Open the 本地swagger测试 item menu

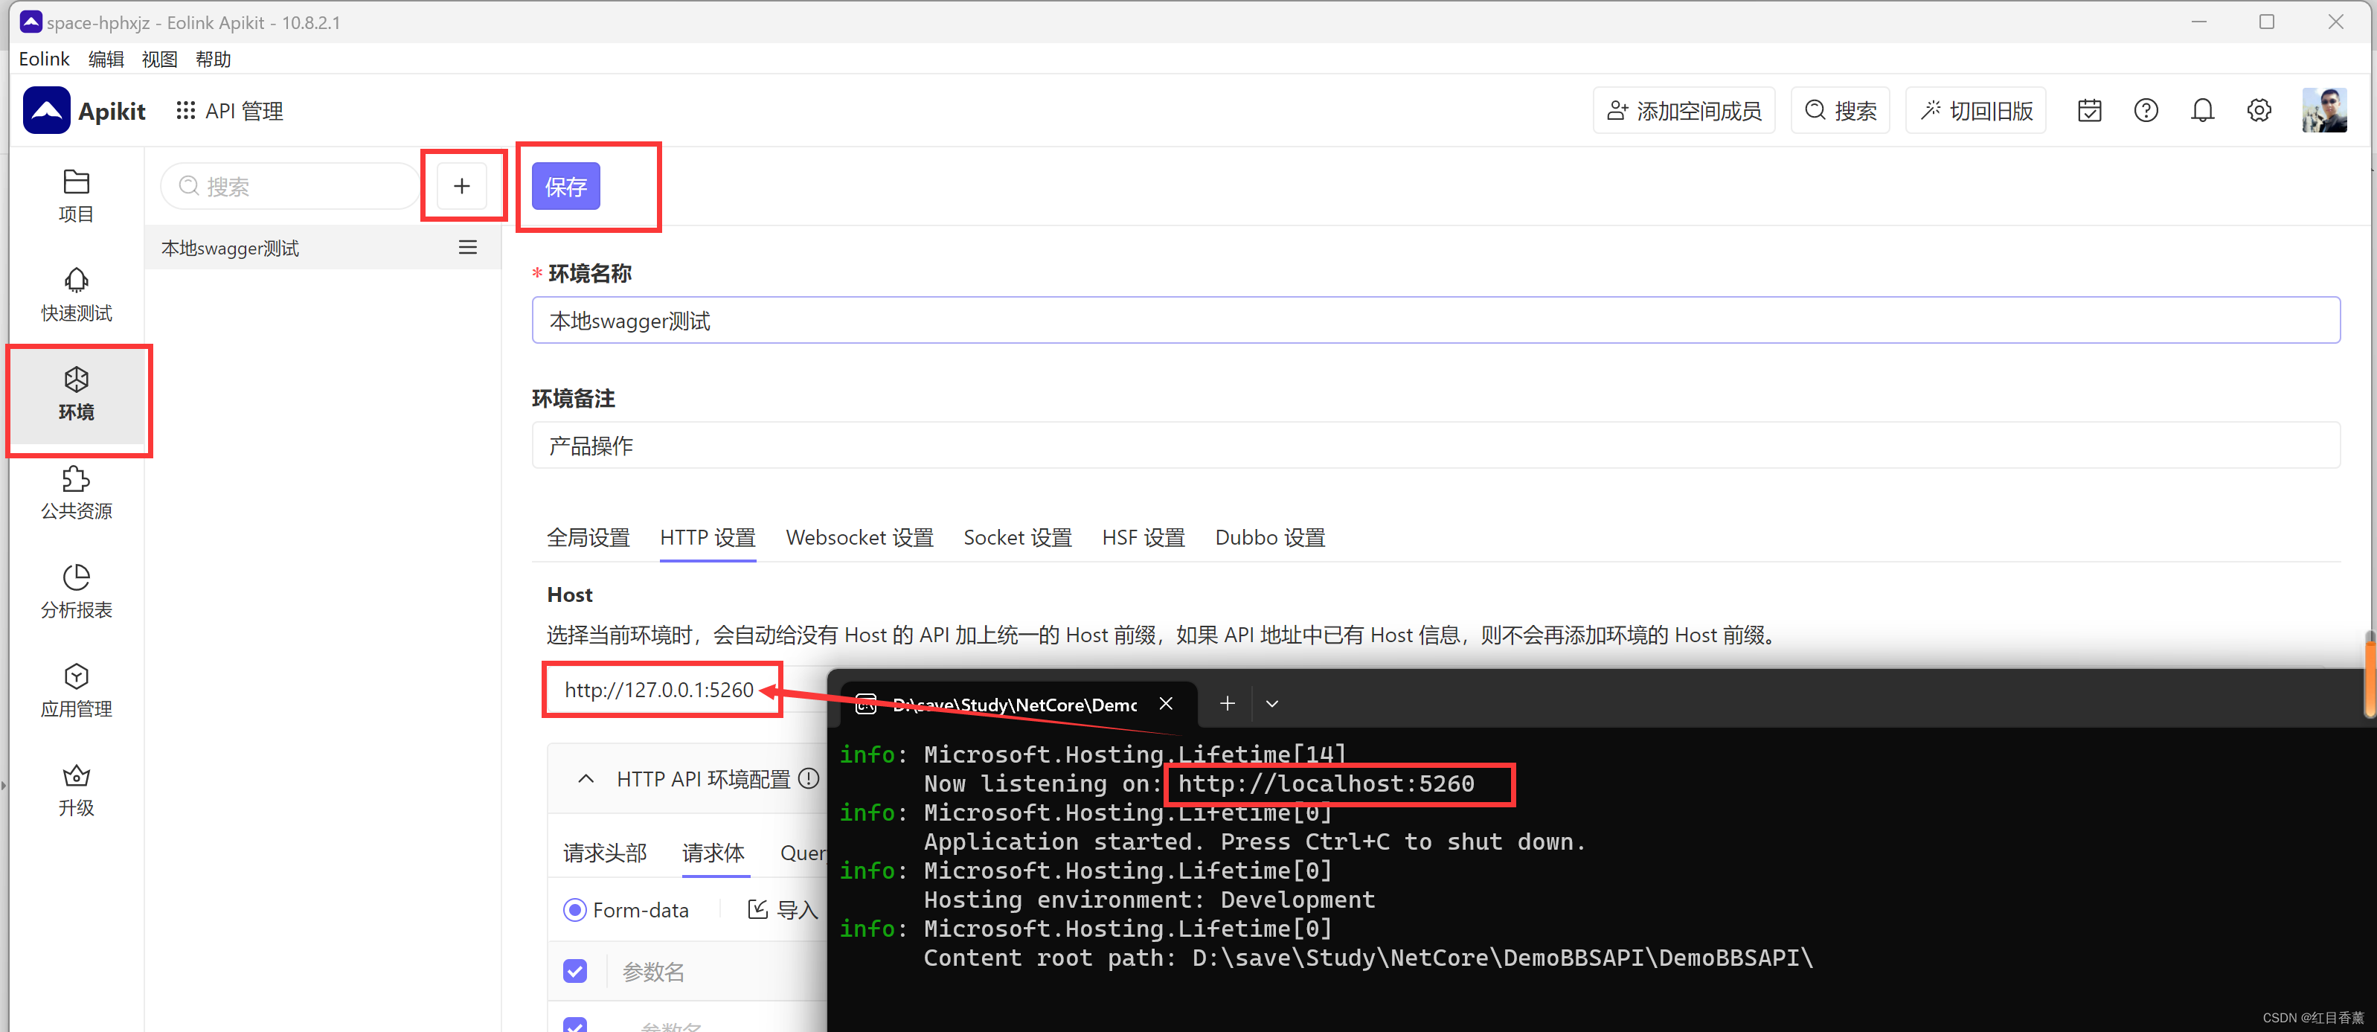[x=467, y=247]
